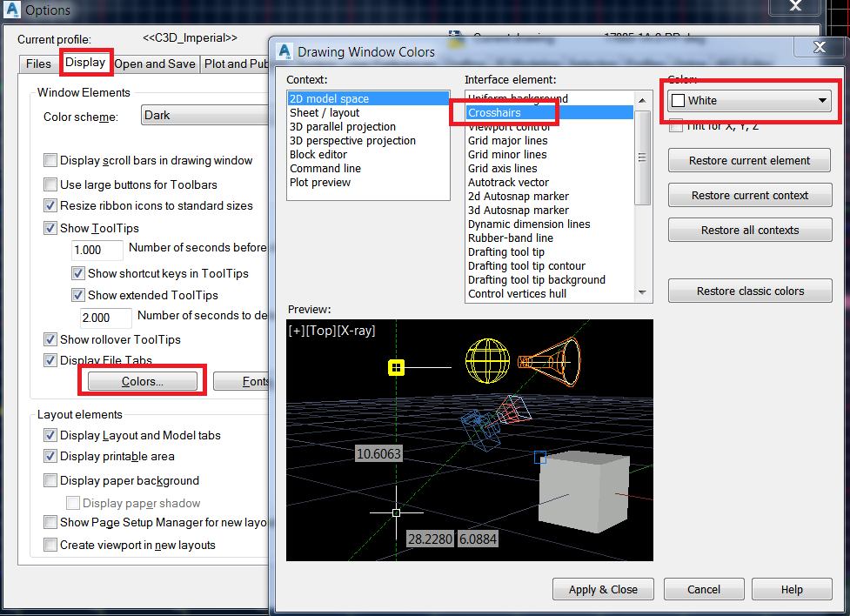
Task: Check Create viewport in new layouts
Action: pos(50,545)
